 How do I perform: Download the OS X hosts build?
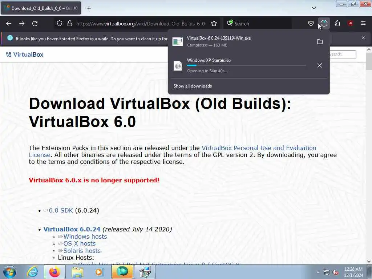[80, 243]
